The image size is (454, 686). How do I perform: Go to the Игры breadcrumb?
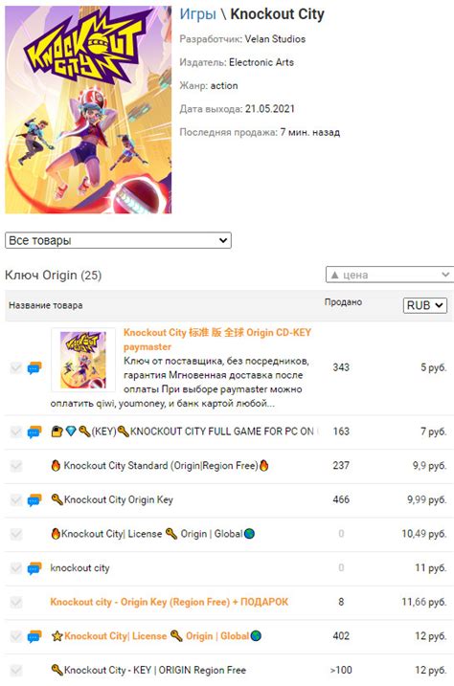pos(198,14)
